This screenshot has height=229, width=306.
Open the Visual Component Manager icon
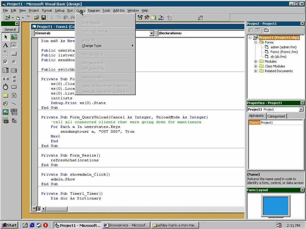pos(161,18)
